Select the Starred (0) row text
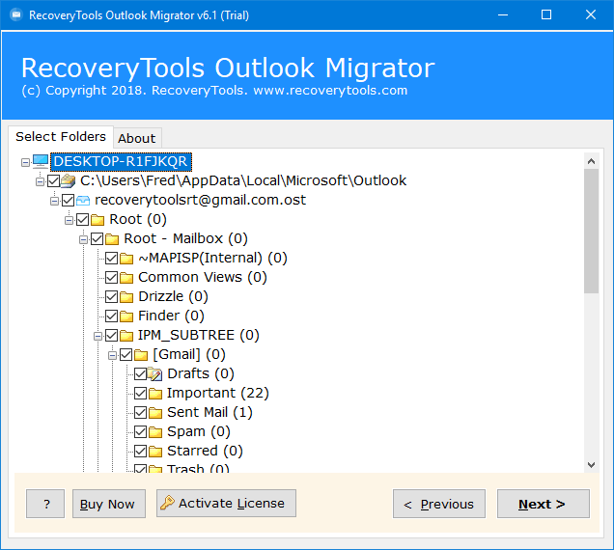The width and height of the screenshot is (614, 550). coord(205,451)
